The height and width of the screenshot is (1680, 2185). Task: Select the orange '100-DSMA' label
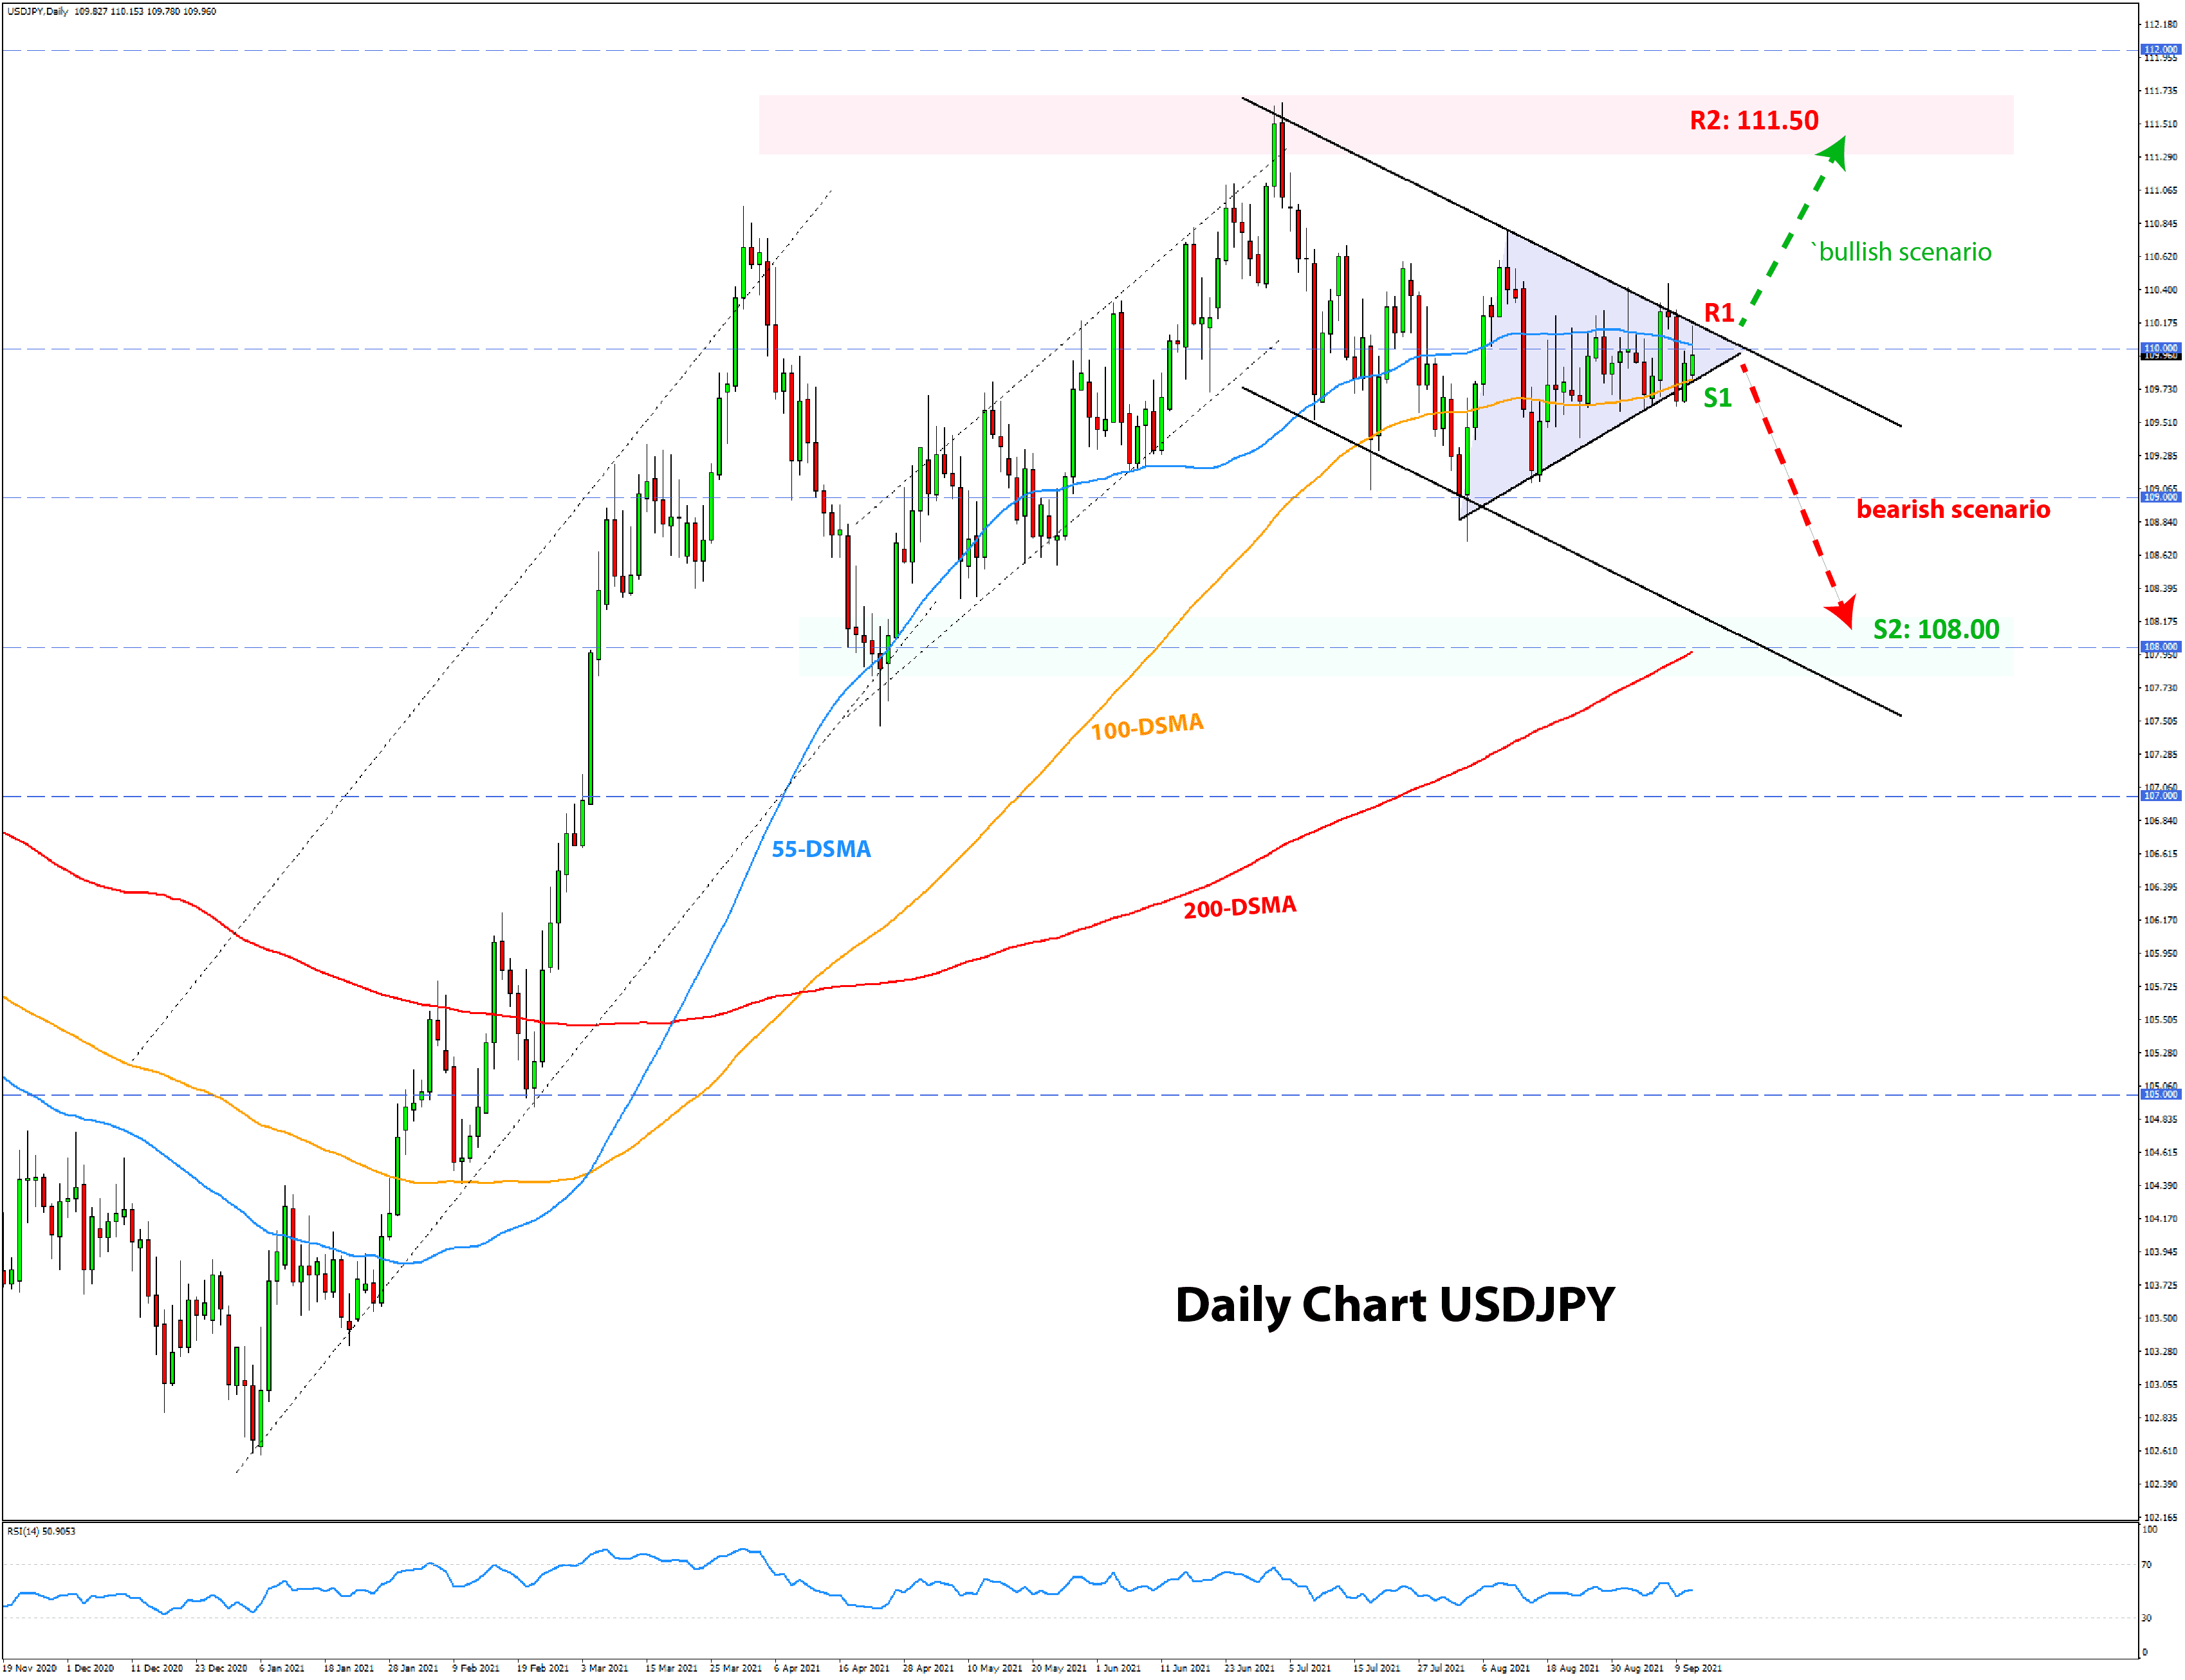tap(1146, 727)
